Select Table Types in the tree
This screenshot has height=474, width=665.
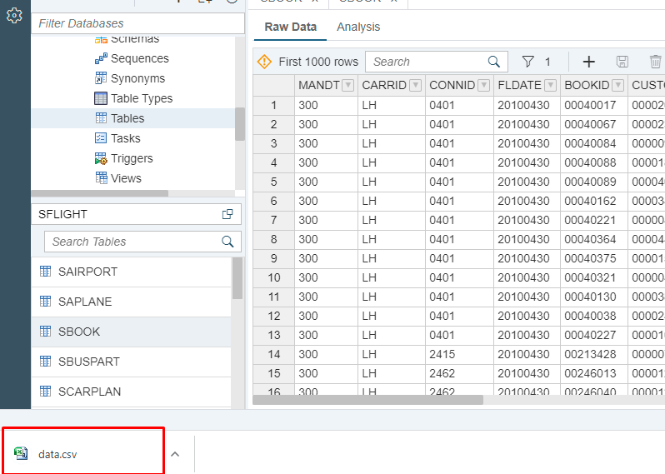click(142, 98)
